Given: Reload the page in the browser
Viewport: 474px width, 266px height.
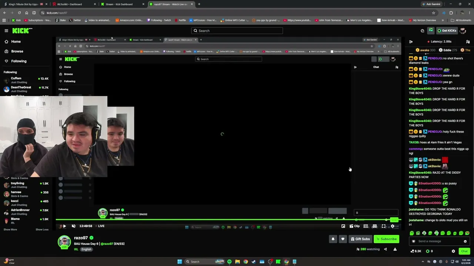Looking at the screenshot, I should coord(19,13).
